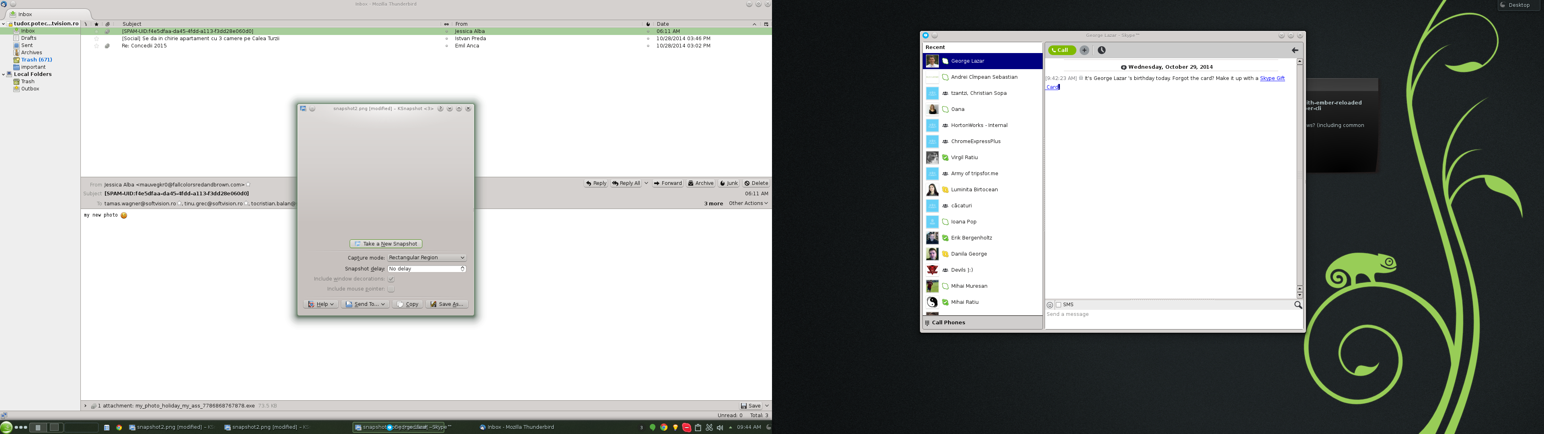Click the back arrow icon in Skype chat header
This screenshot has height=434, width=1544.
click(1295, 50)
